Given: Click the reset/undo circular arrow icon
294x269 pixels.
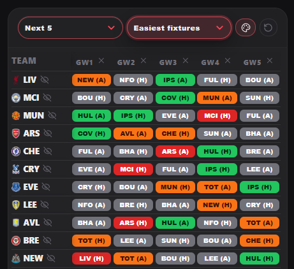Looking at the screenshot, I should click(268, 27).
